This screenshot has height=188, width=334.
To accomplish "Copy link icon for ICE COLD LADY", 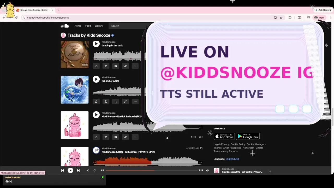I will (106, 102).
